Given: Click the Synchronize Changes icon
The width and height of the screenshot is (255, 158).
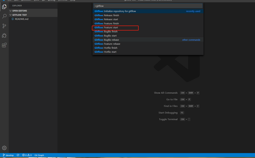Looking at the screenshot, I should (x=18, y=155).
